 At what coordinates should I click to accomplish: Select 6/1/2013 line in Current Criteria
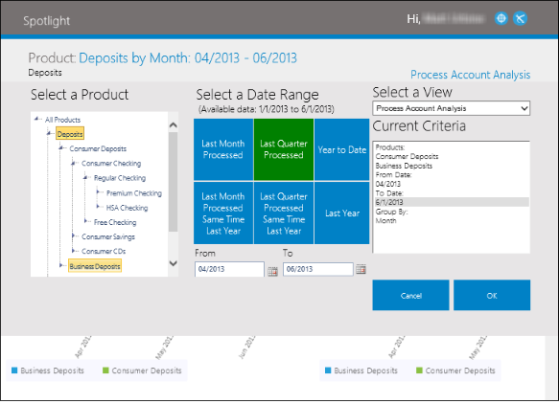tap(451, 202)
